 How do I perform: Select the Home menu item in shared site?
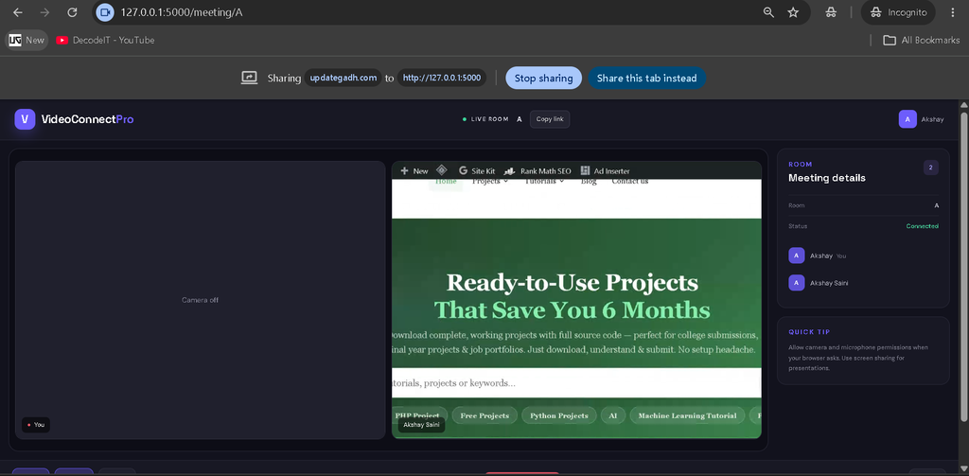446,183
